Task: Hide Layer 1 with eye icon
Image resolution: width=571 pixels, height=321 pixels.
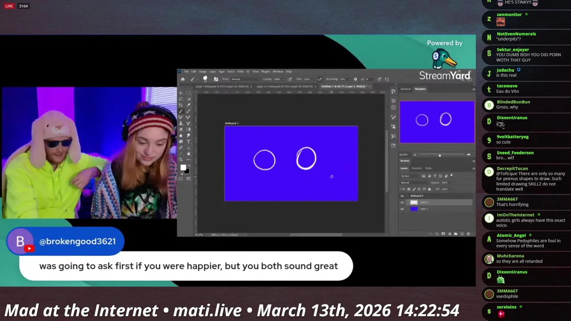Action: (402, 209)
